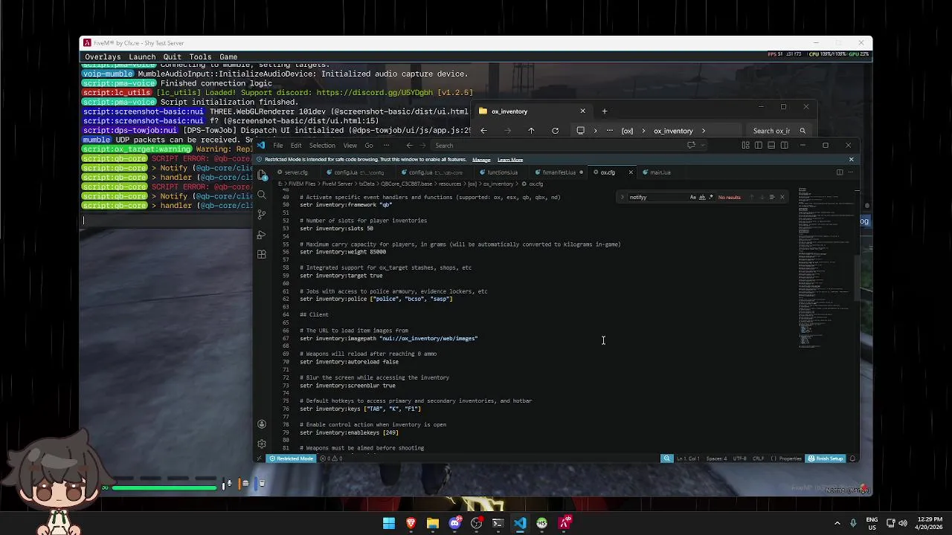Click the zoom icon in the status bar
Screen dimensions: 952x535
tap(667, 458)
